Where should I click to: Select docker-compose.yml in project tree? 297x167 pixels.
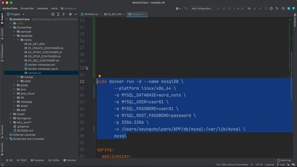click(41, 65)
